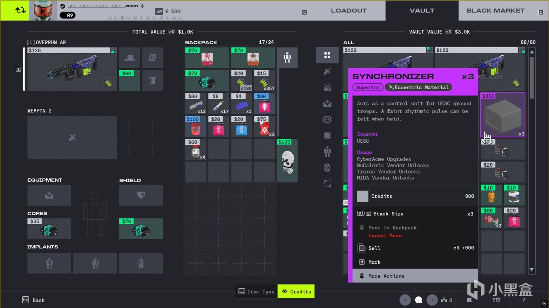Select the $20 ammo stack x480

(x=242, y=81)
